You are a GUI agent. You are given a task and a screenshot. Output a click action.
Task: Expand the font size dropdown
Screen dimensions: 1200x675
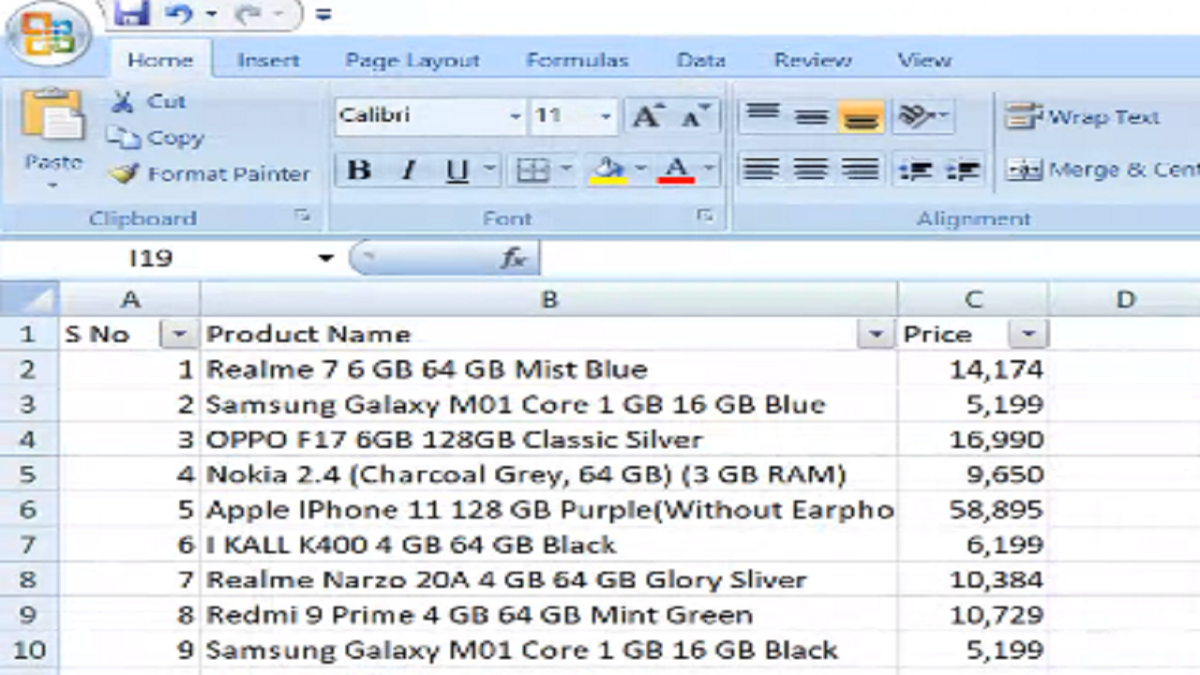[606, 116]
